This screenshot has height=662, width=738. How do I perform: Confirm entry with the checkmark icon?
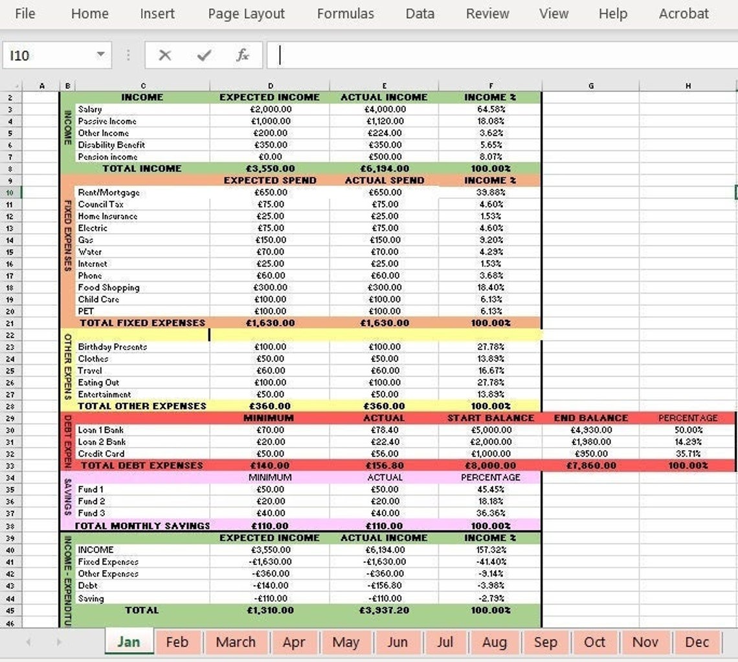coord(203,55)
